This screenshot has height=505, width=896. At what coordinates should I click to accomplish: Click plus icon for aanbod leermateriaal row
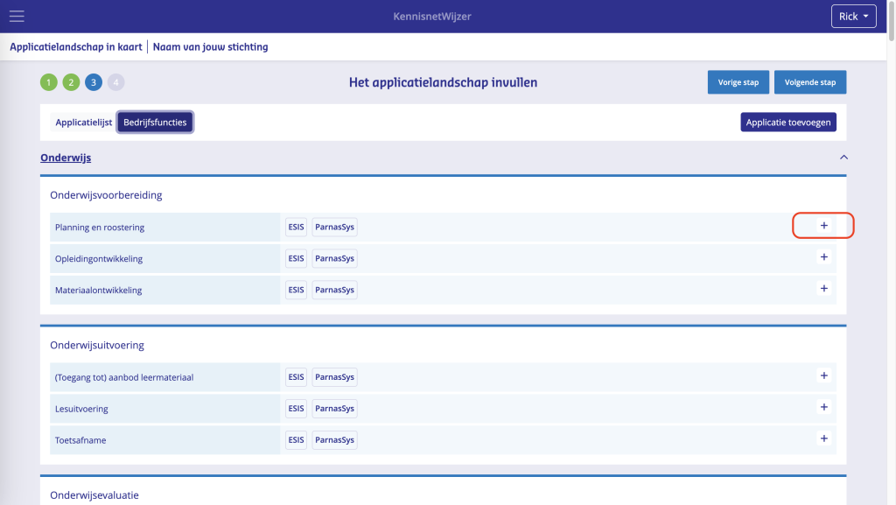(x=823, y=375)
